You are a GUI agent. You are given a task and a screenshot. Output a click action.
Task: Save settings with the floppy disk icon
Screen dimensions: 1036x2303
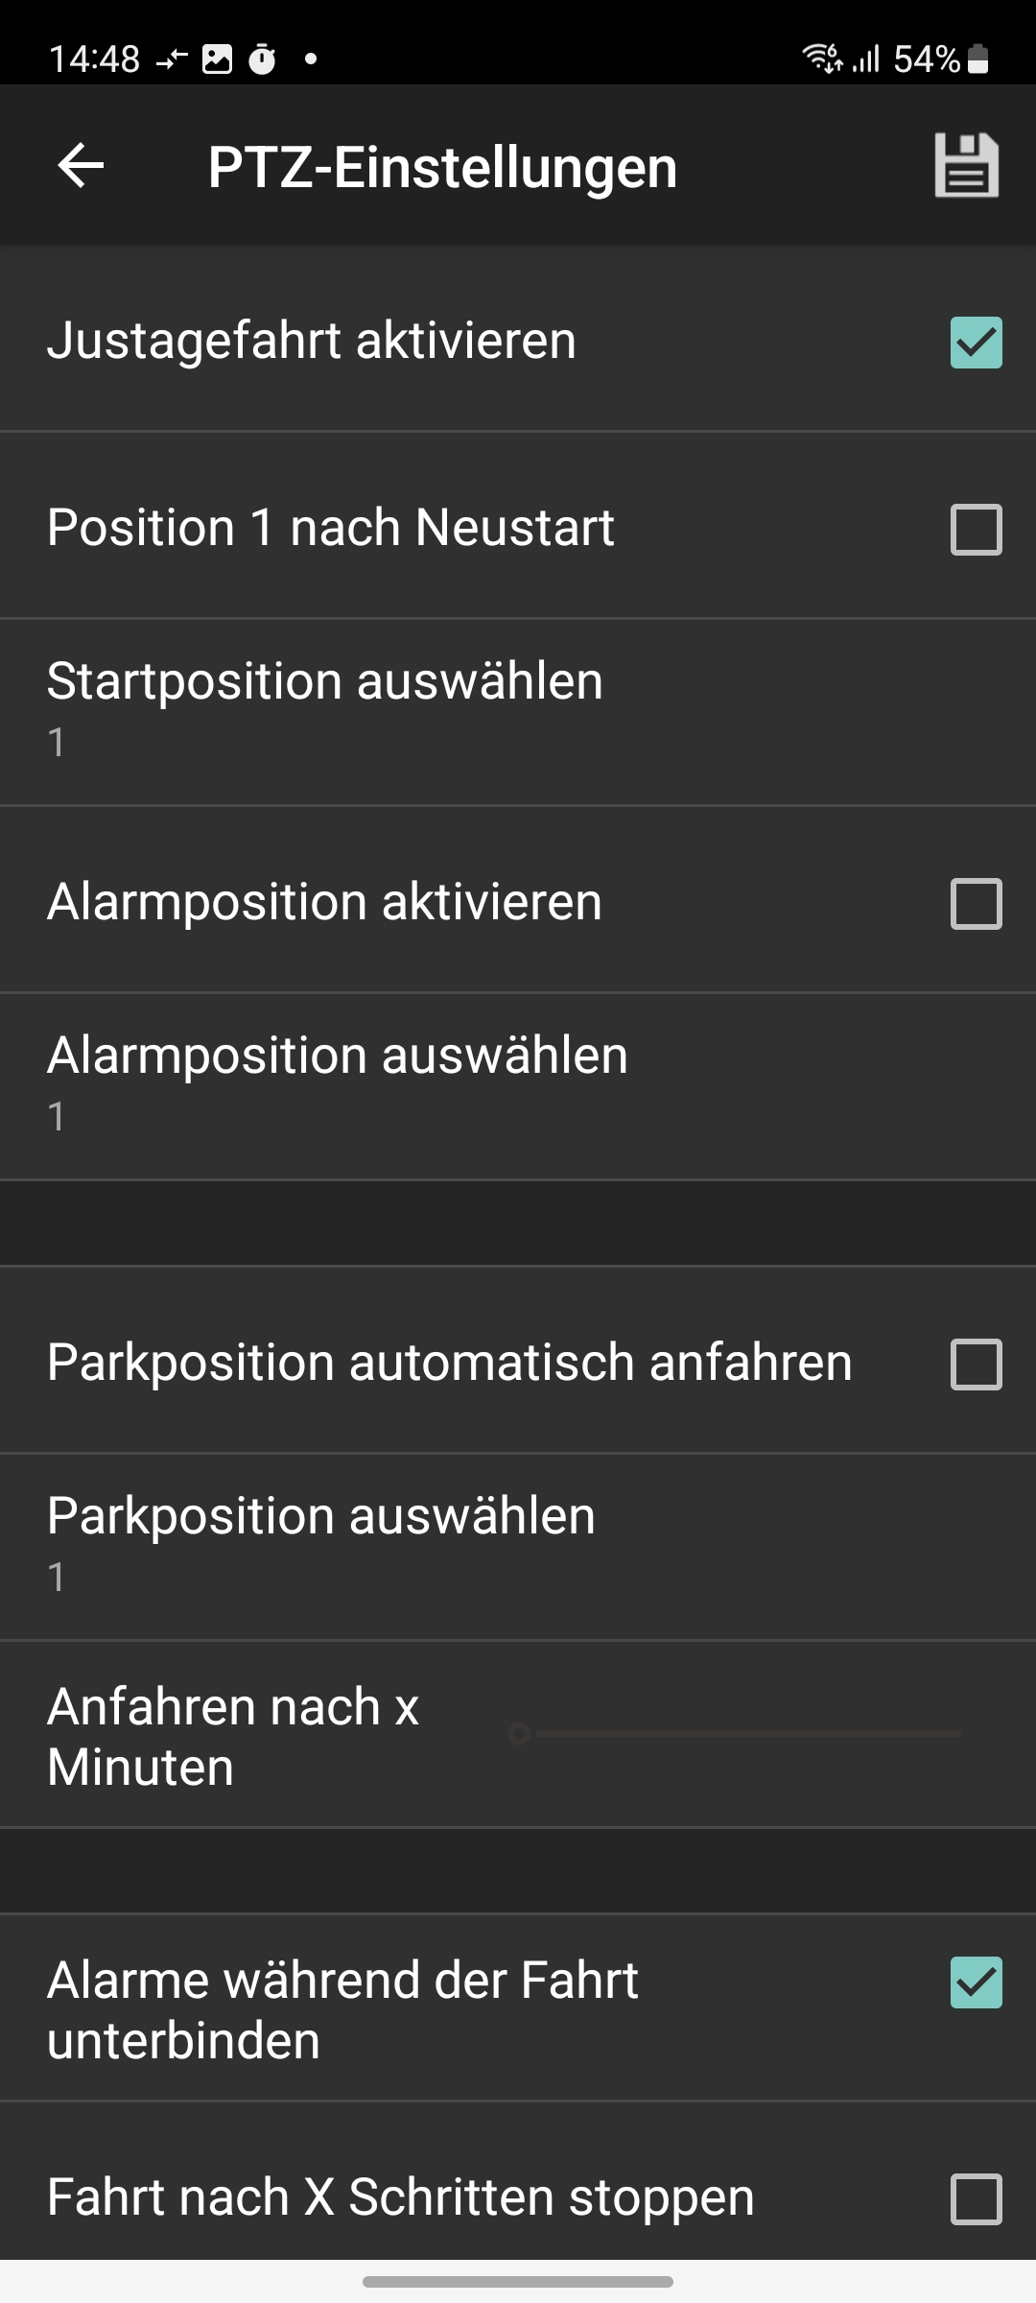point(966,166)
